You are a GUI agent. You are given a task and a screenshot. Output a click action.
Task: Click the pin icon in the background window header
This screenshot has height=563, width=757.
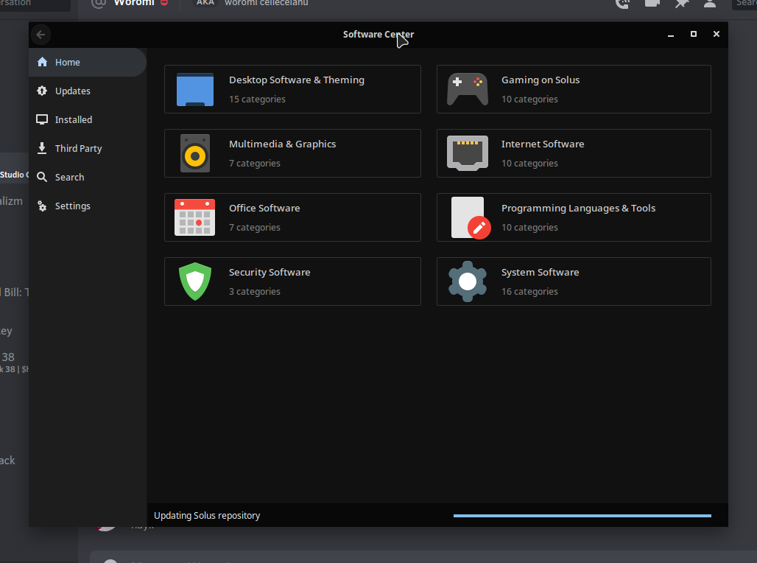tap(681, 4)
